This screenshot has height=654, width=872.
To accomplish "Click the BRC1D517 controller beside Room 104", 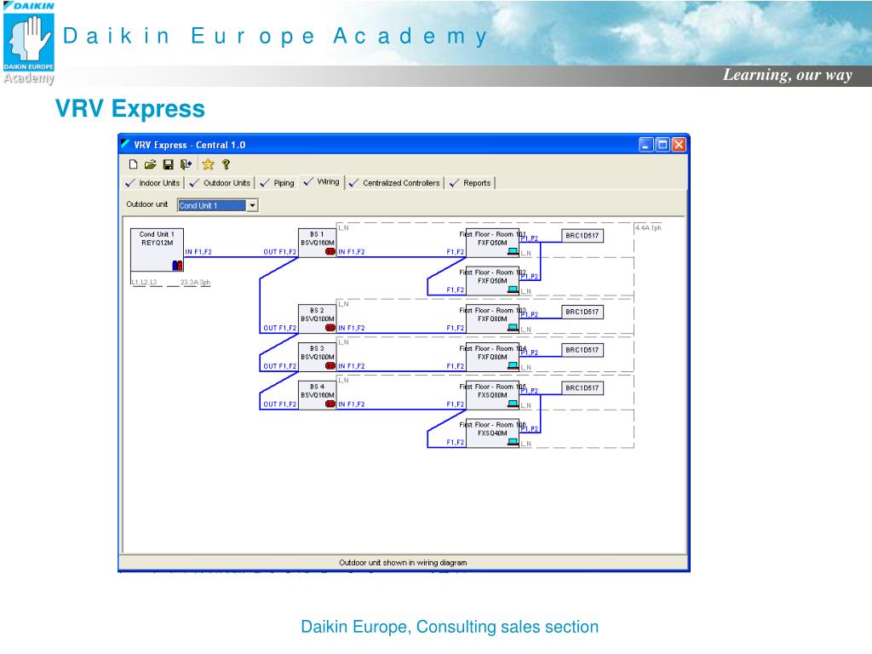I will 582,350.
